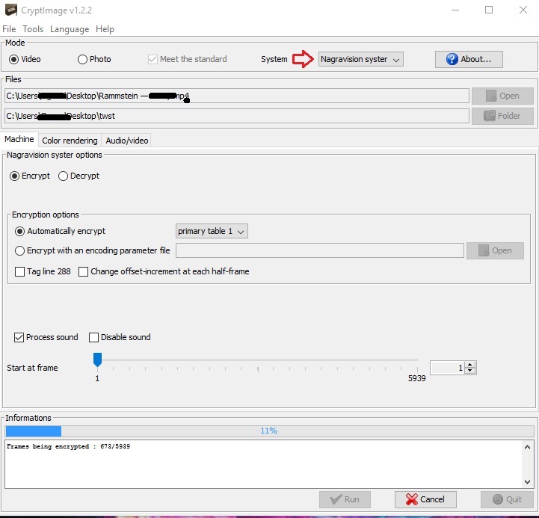This screenshot has height=518, width=539.
Task: Click the encoding parameter file path field
Action: [320, 250]
